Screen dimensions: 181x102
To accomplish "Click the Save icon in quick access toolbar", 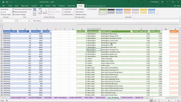I will click(3, 2).
